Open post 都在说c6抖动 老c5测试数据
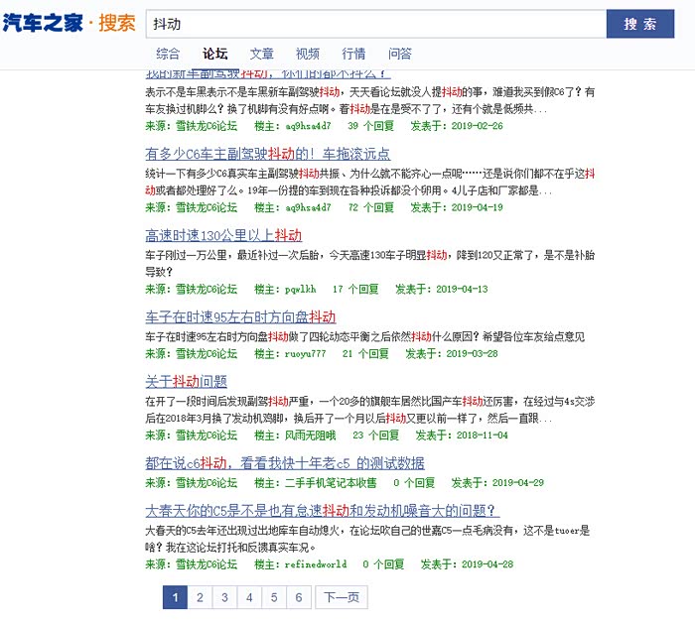Image resolution: width=695 pixels, height=622 pixels. pos(285,463)
